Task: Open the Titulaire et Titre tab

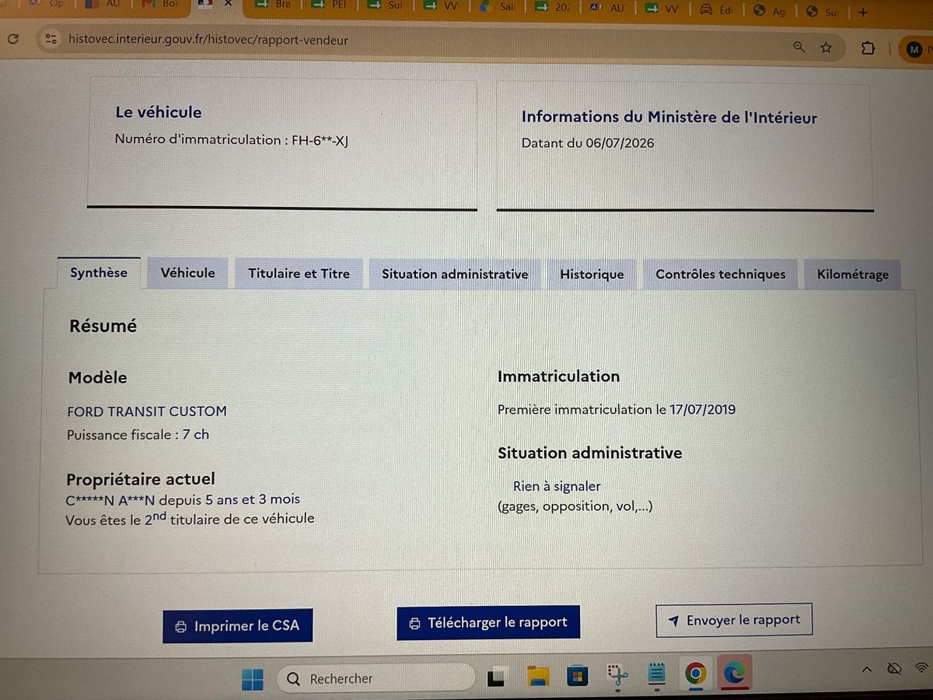Action: 299,273
